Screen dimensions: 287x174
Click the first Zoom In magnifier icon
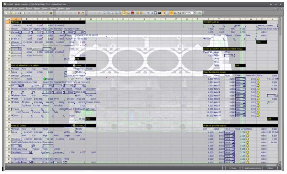[x=104, y=13]
